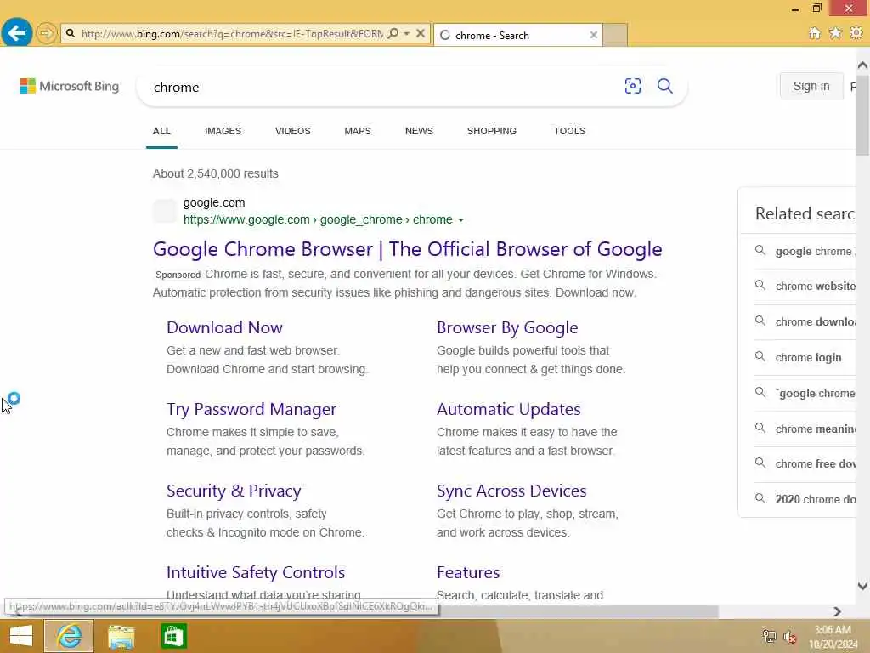Expand the dropdown arrow beside google.com URL
870x653 pixels.
[x=460, y=220]
